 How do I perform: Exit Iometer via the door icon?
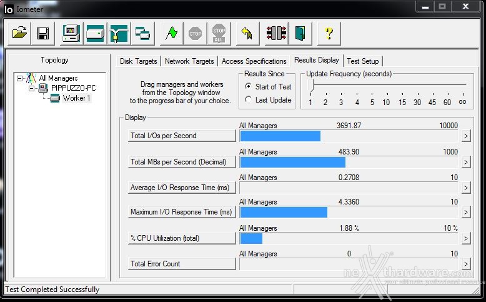point(300,33)
